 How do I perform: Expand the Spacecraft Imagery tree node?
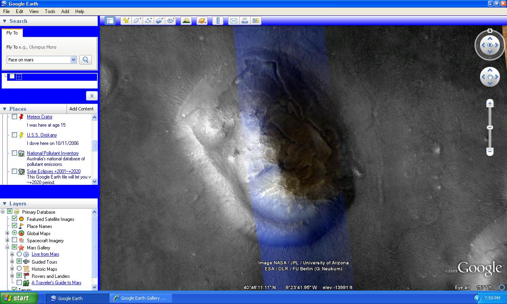(x=7, y=240)
